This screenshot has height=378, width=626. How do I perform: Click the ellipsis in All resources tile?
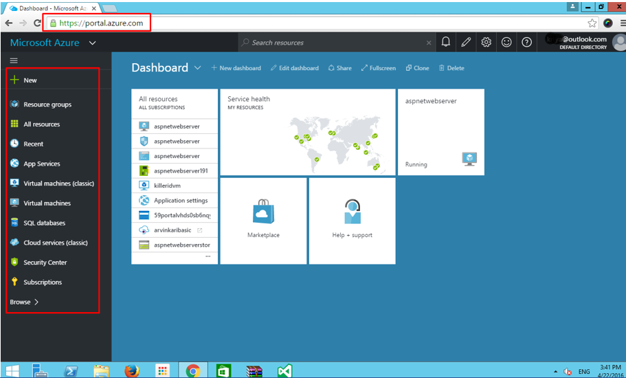pos(208,256)
